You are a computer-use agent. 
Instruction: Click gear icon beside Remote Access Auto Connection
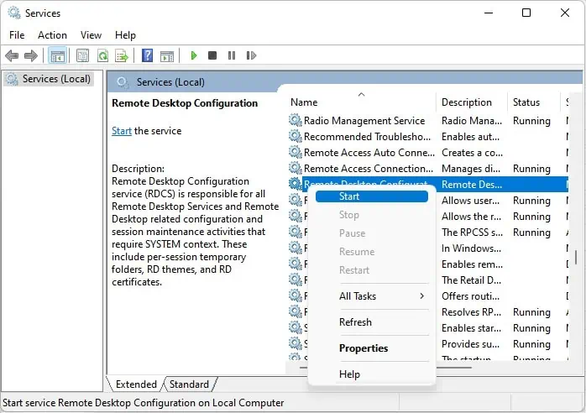(296, 153)
